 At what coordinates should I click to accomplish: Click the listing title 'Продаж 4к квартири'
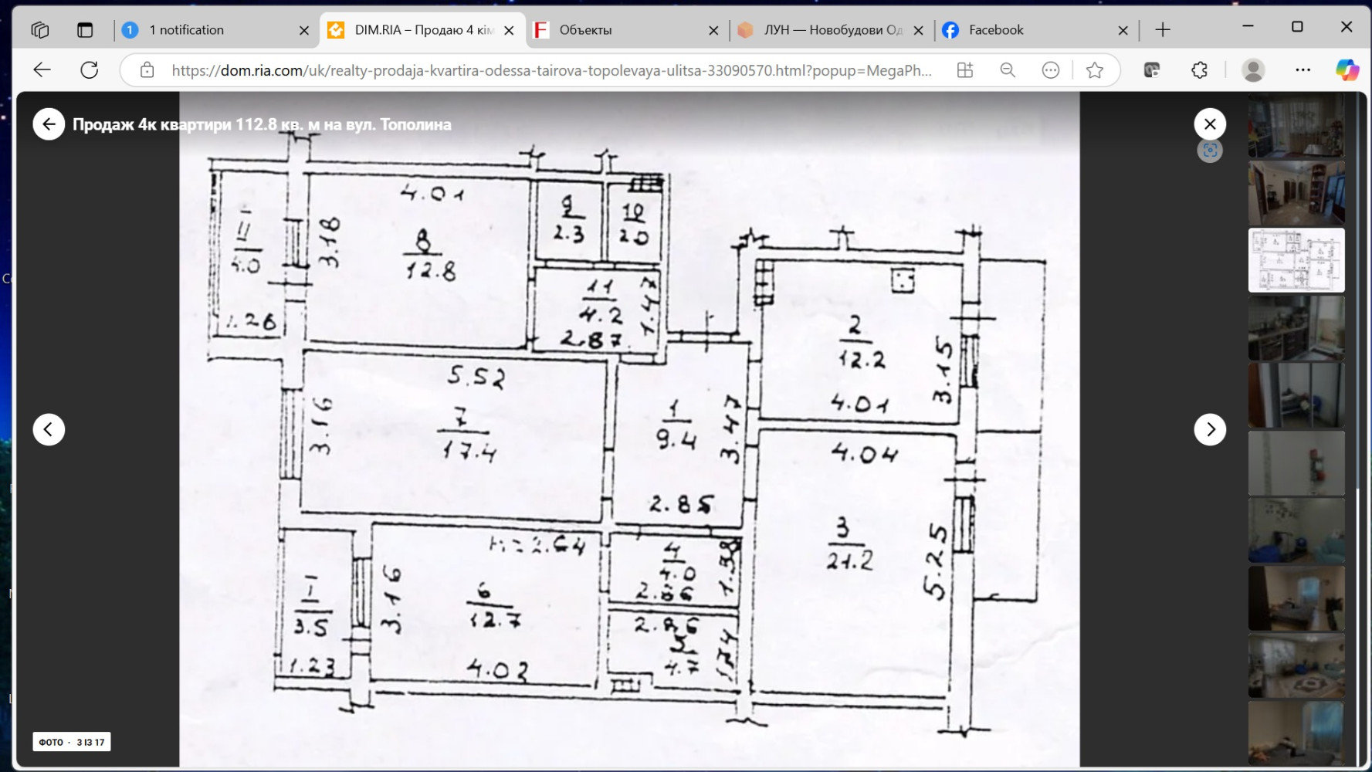click(262, 124)
